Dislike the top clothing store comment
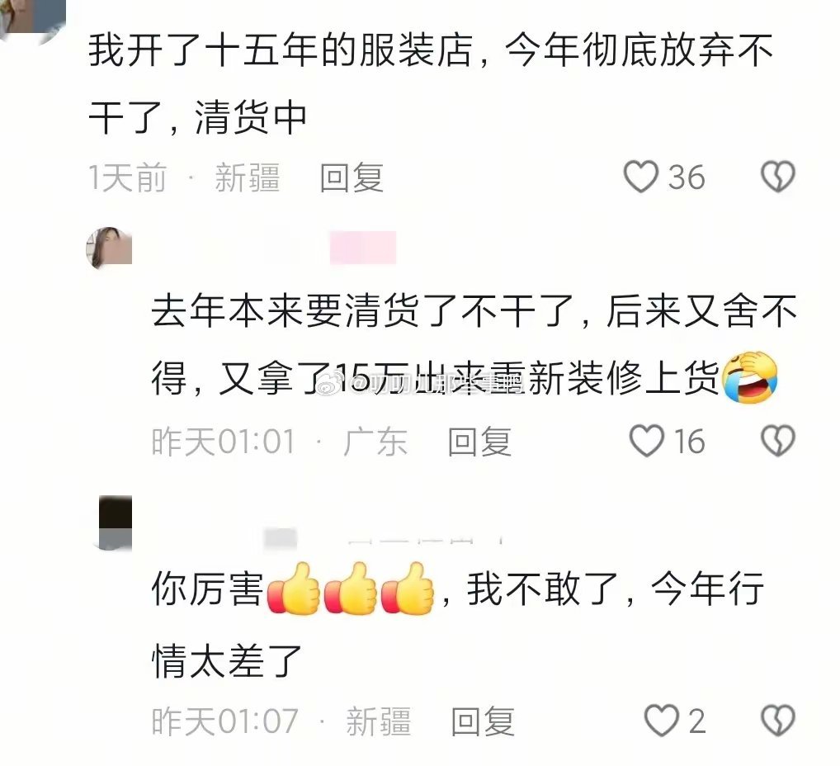The width and height of the screenshot is (840, 766). (778, 177)
